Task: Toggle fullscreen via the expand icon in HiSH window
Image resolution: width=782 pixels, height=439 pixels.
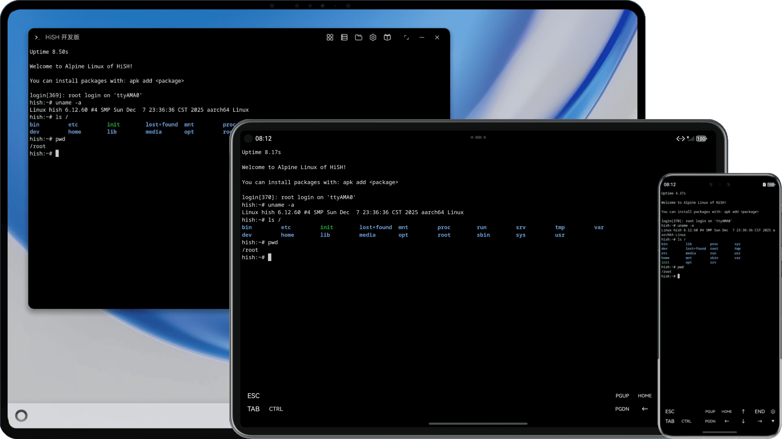Action: [x=406, y=37]
